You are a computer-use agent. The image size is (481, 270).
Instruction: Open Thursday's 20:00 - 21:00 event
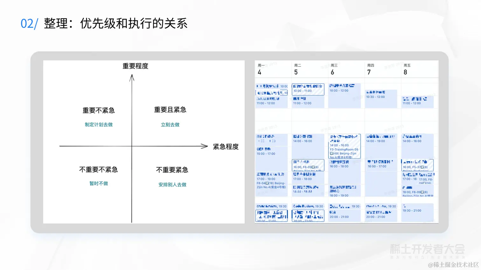[381, 216]
